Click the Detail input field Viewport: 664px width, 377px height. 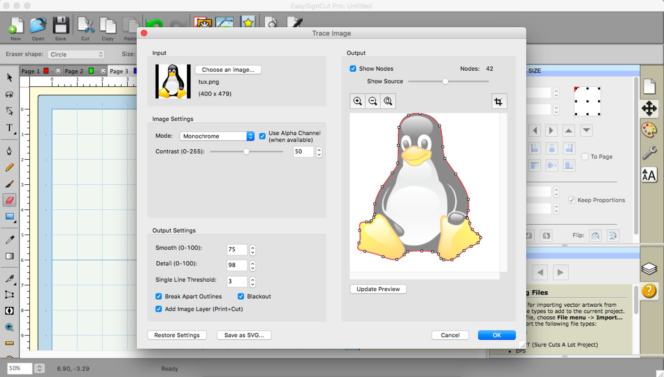coord(237,265)
